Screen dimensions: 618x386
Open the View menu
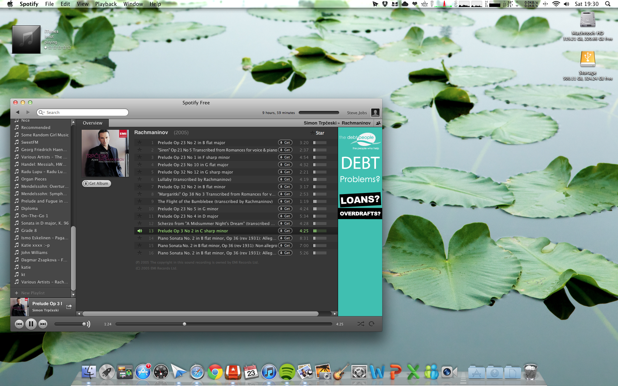coord(83,4)
